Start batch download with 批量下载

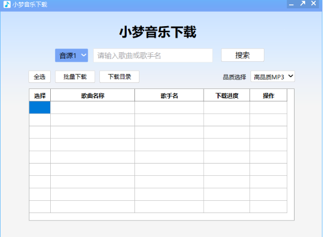(75, 77)
